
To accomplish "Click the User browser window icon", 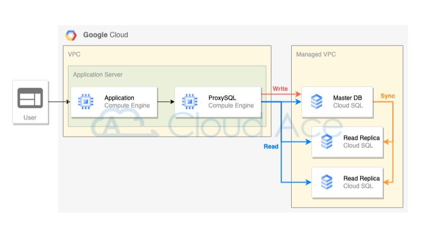I will coord(30,98).
